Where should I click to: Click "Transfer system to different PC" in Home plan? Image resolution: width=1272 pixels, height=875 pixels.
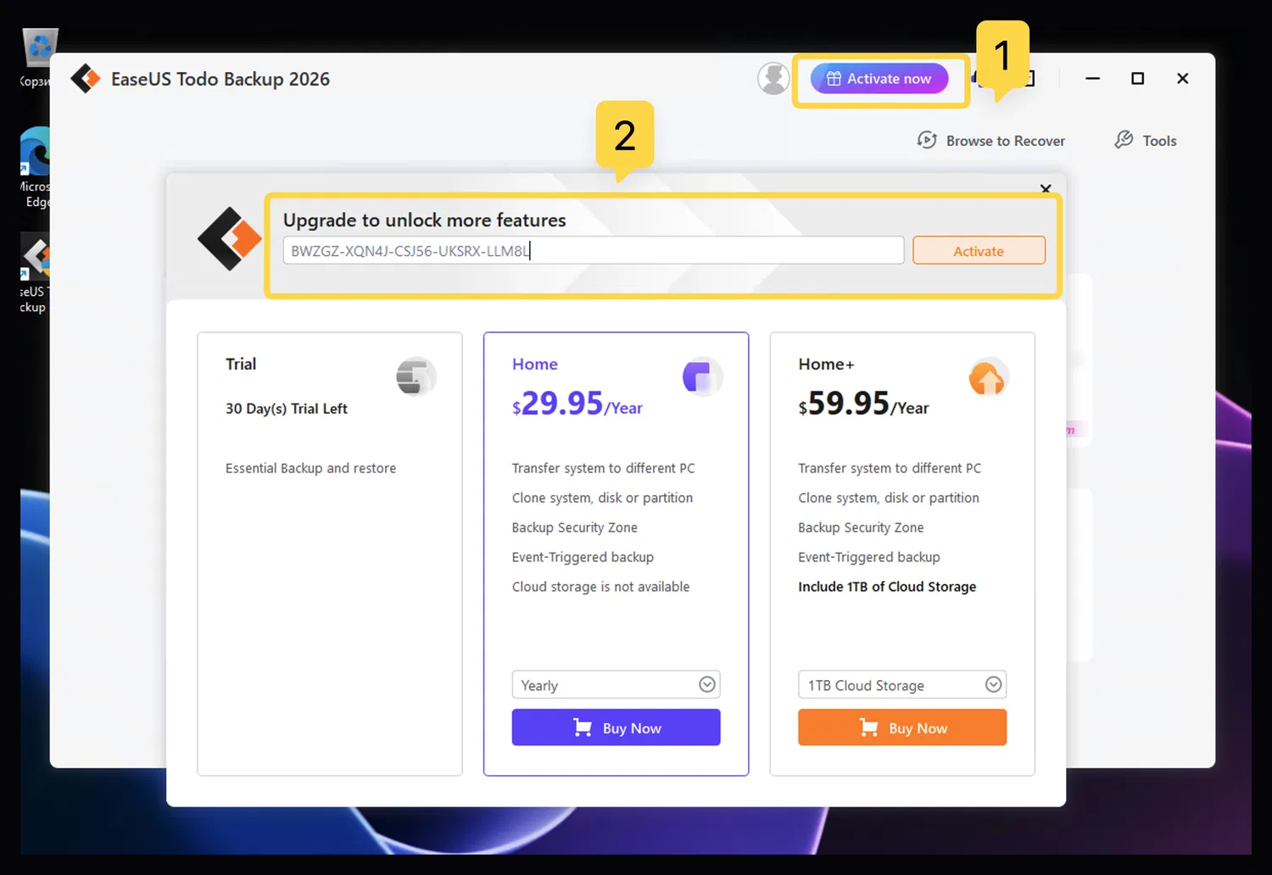point(604,468)
